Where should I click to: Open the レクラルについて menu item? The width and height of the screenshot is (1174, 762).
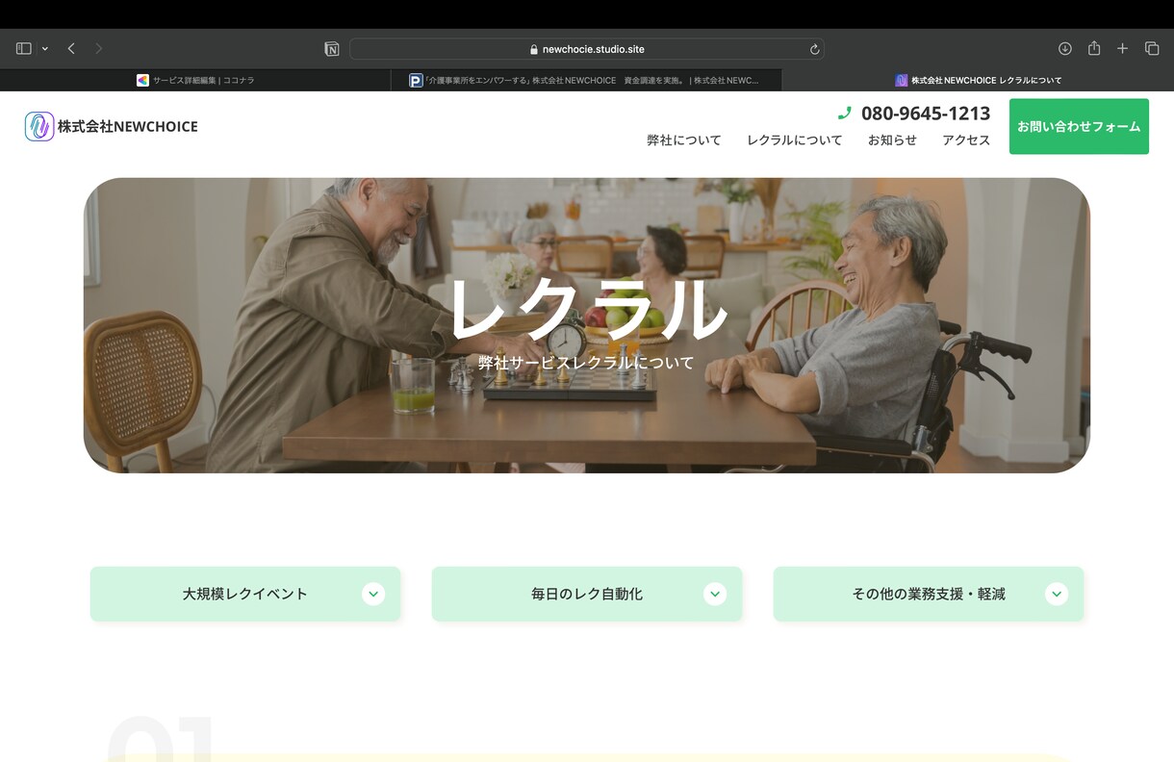tap(795, 140)
